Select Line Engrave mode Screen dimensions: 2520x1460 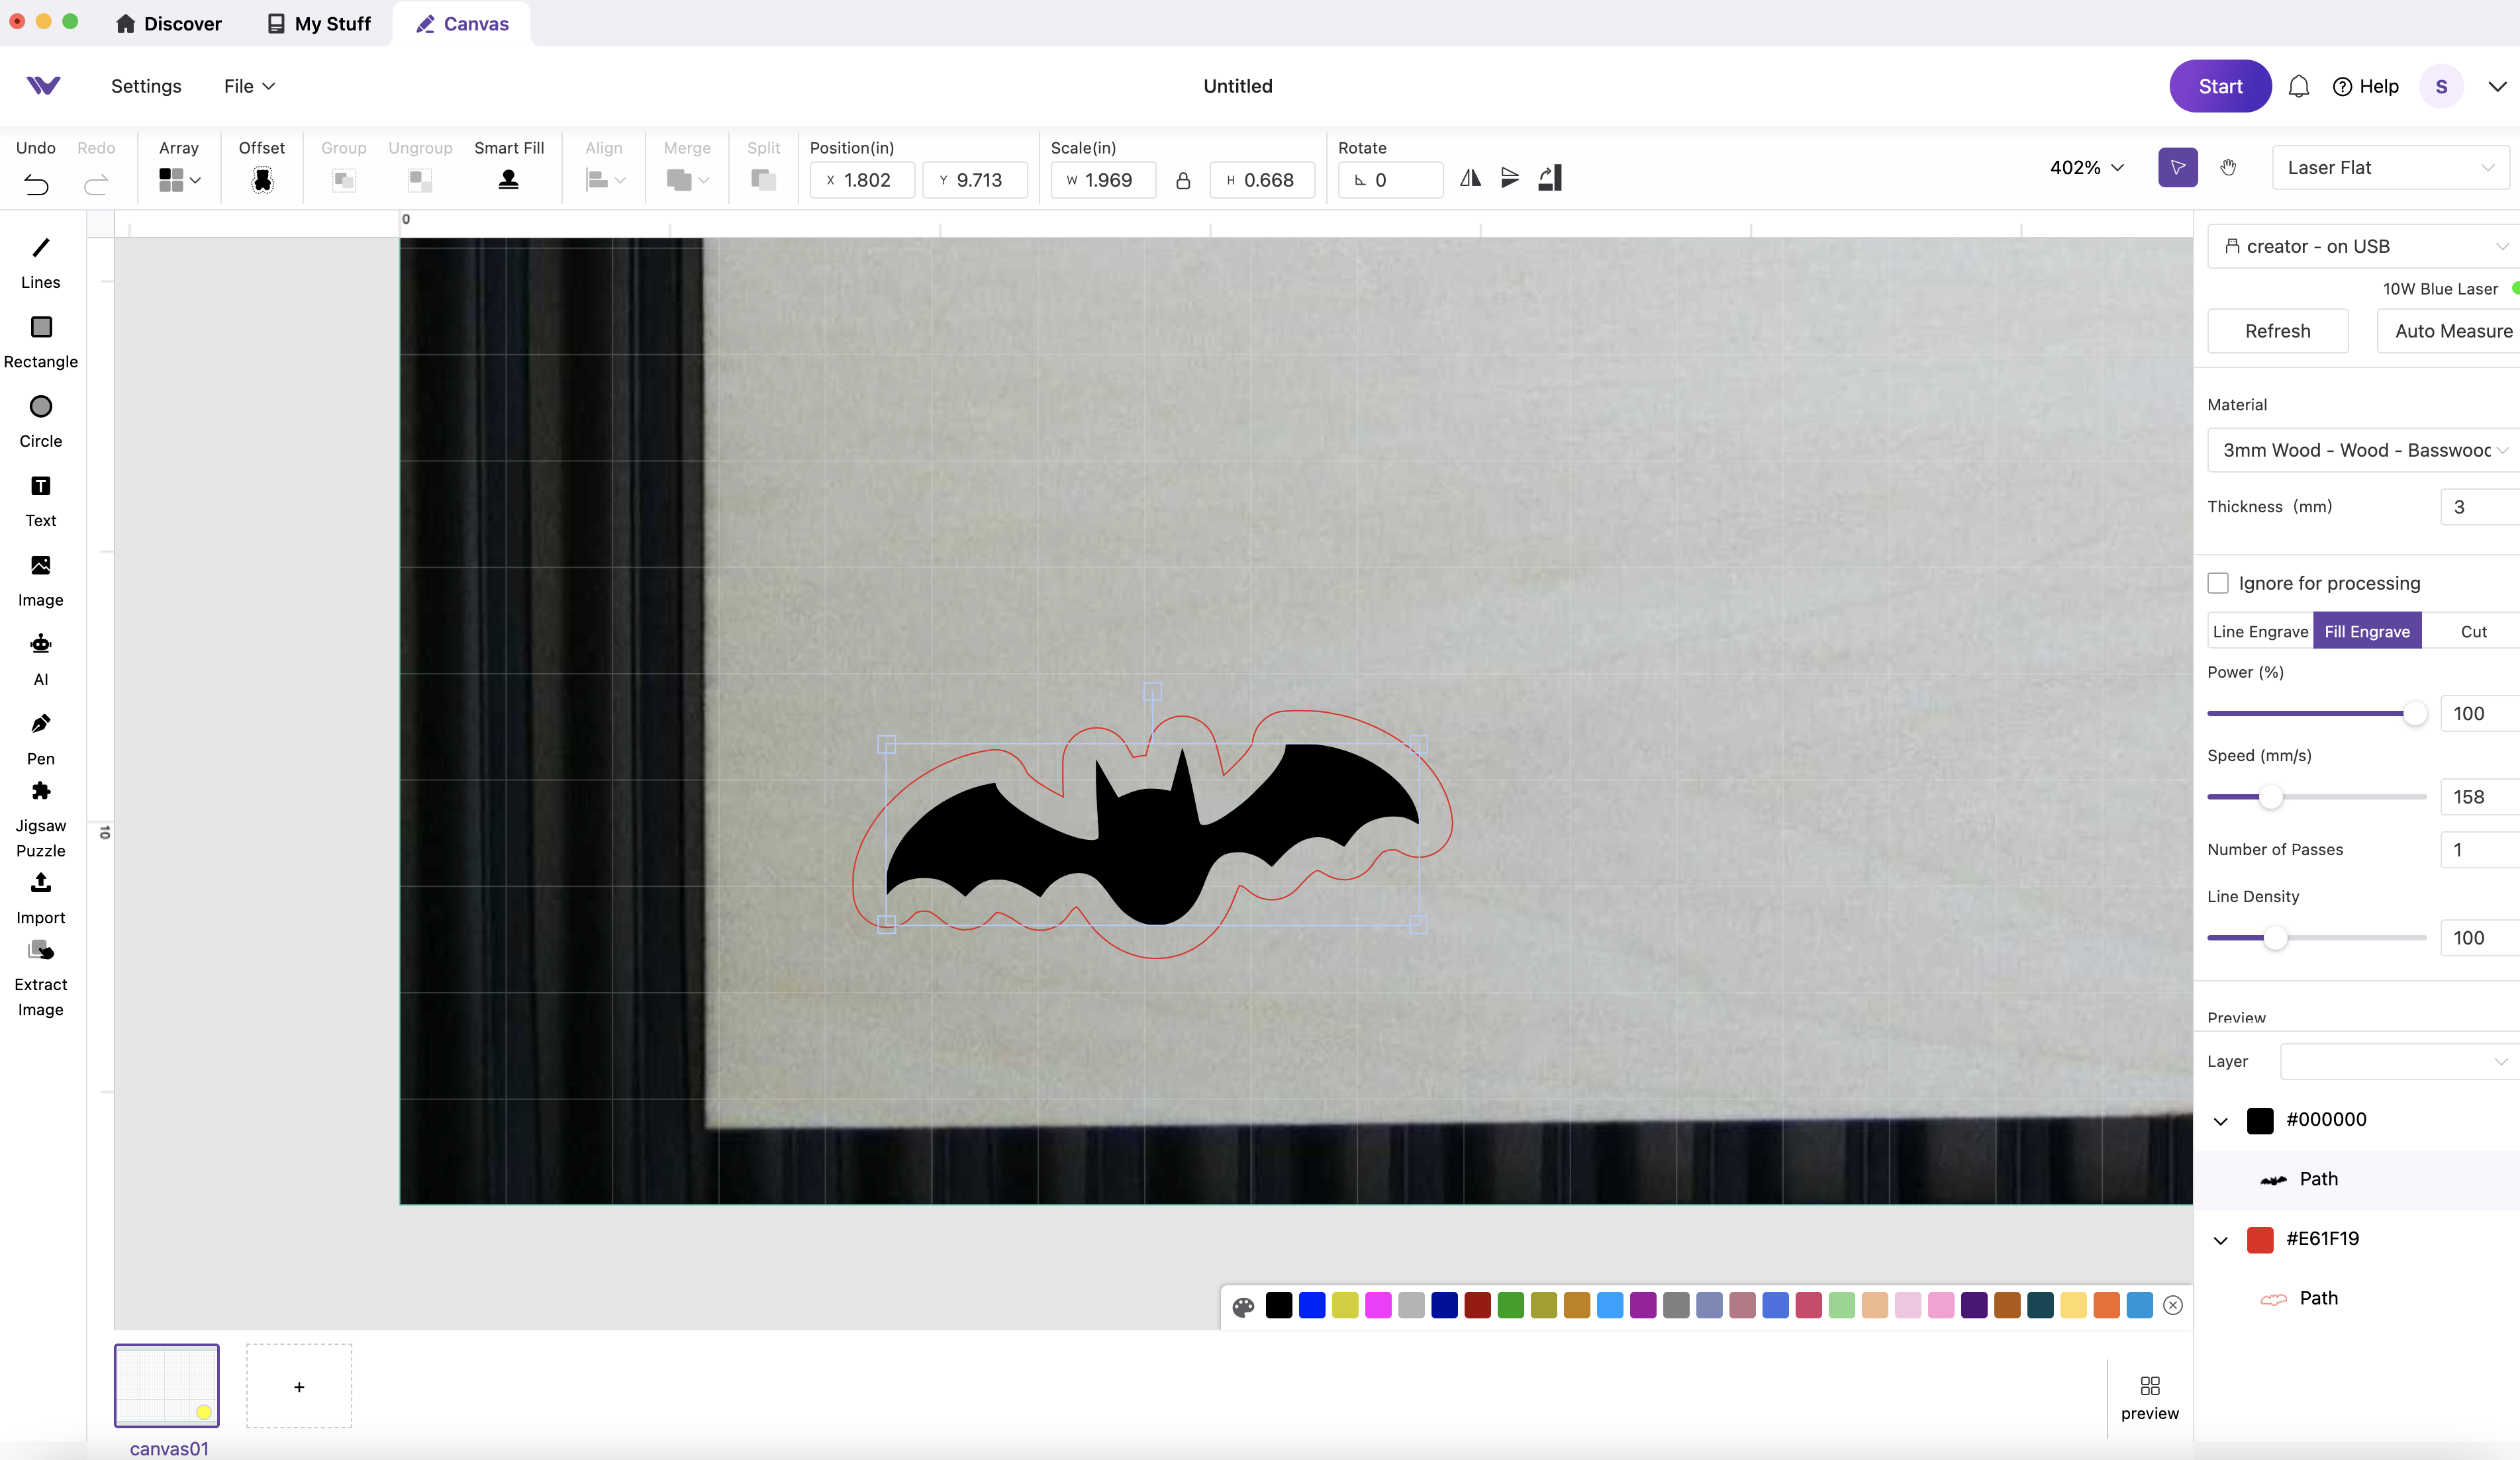2260,631
